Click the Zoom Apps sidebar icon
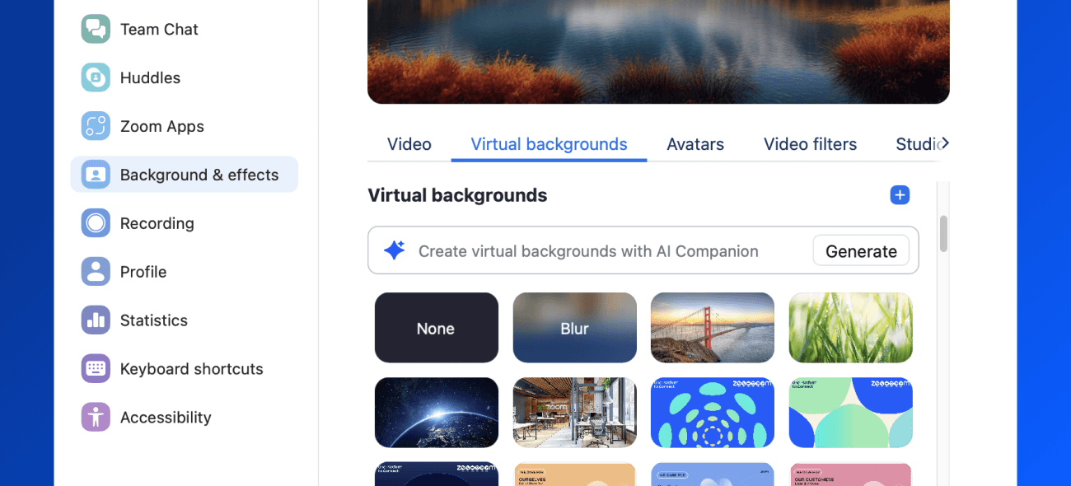 coord(96,126)
